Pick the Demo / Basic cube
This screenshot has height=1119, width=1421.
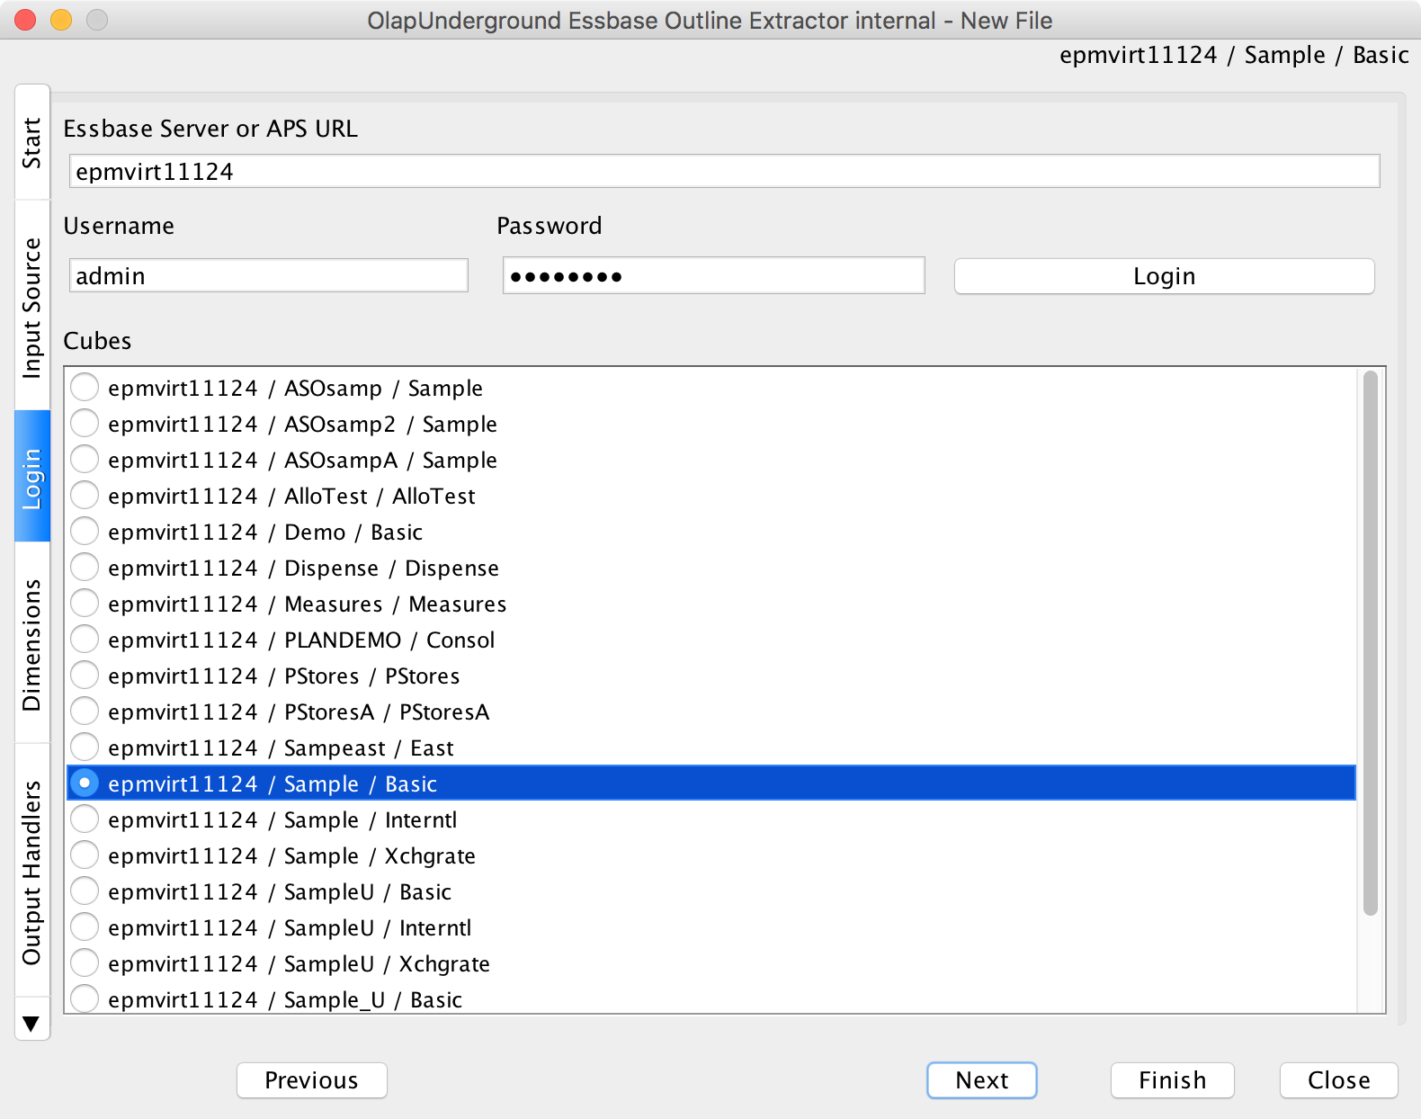coord(85,532)
